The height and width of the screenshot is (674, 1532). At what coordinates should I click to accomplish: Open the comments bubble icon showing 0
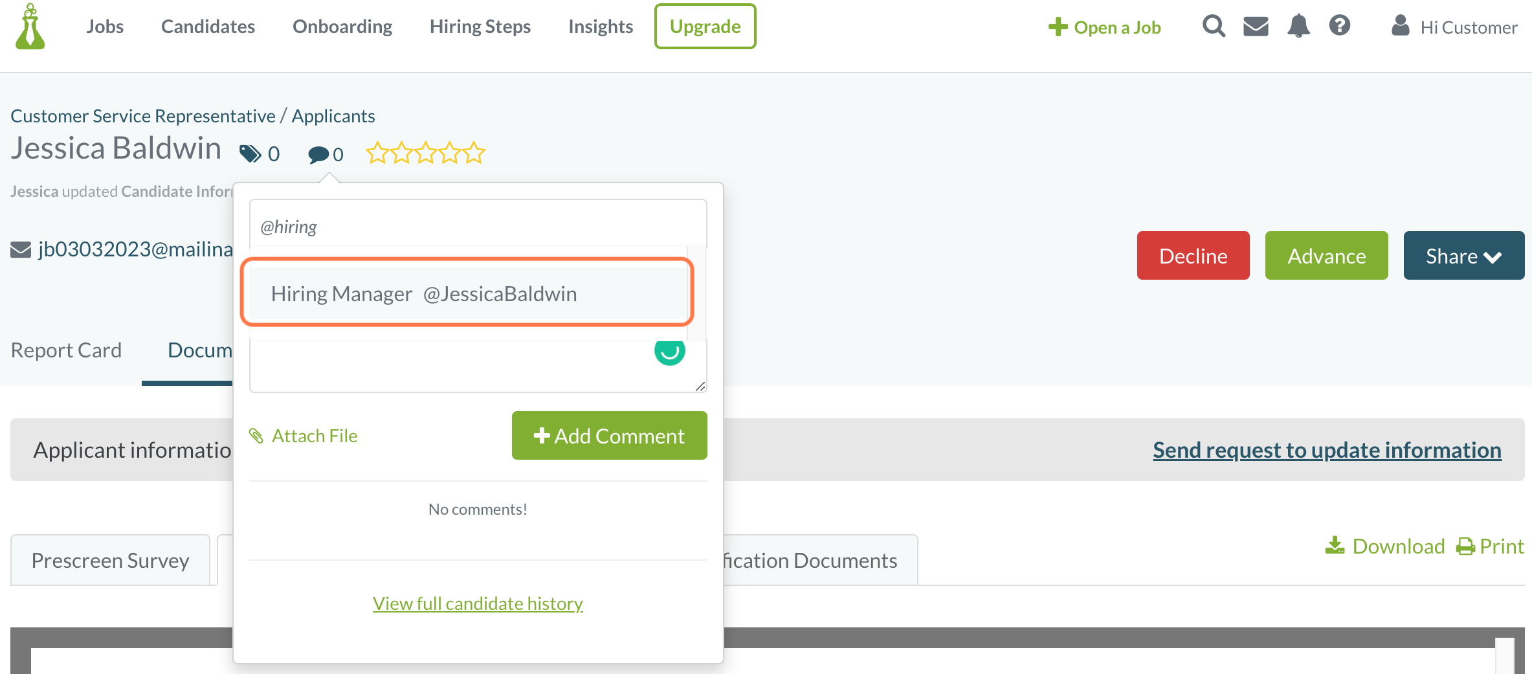318,155
